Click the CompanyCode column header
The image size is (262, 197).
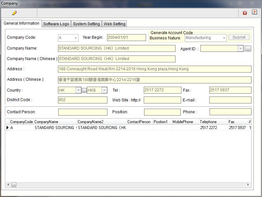(21, 122)
